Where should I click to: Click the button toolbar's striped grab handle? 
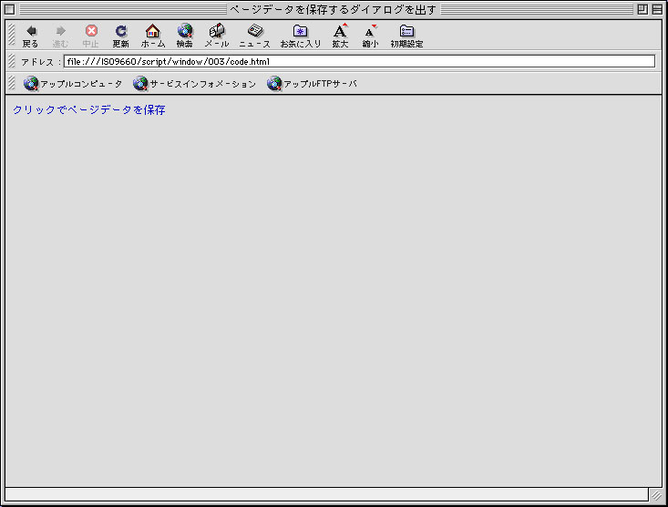point(12,35)
